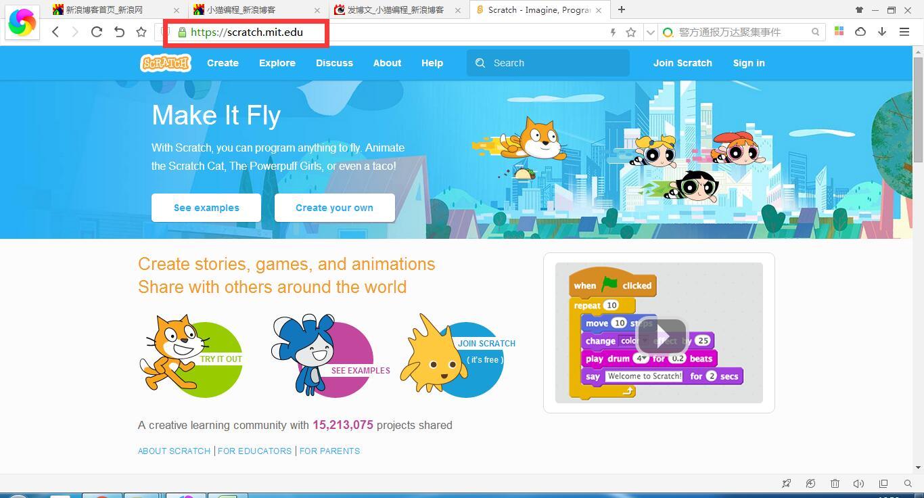Play the Scratch intro video
This screenshot has width=924, height=498.
coord(662,336)
